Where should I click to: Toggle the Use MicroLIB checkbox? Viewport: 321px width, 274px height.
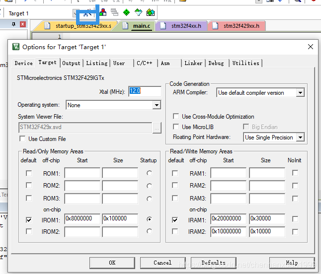(x=176, y=127)
